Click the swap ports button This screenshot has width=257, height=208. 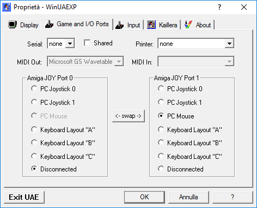point(128,116)
